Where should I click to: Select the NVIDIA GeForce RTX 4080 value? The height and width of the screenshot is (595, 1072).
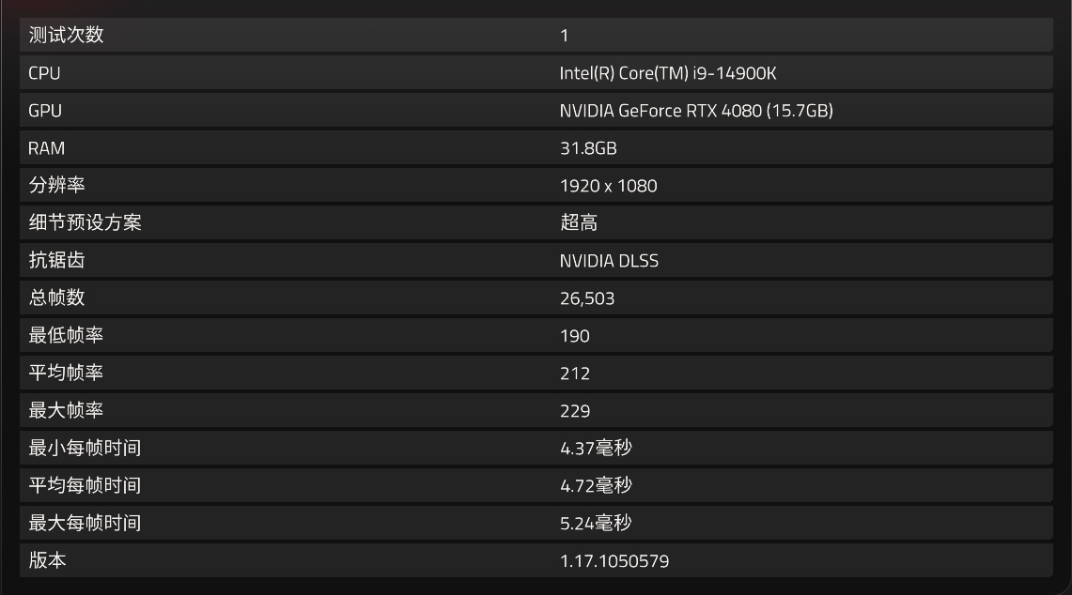coord(696,111)
